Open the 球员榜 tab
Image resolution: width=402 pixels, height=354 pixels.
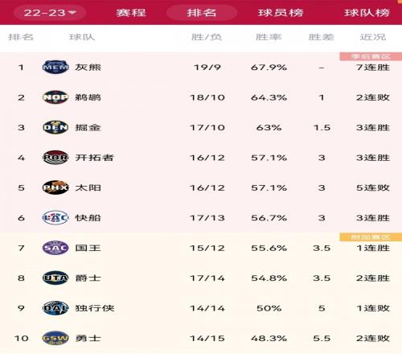[x=281, y=13]
